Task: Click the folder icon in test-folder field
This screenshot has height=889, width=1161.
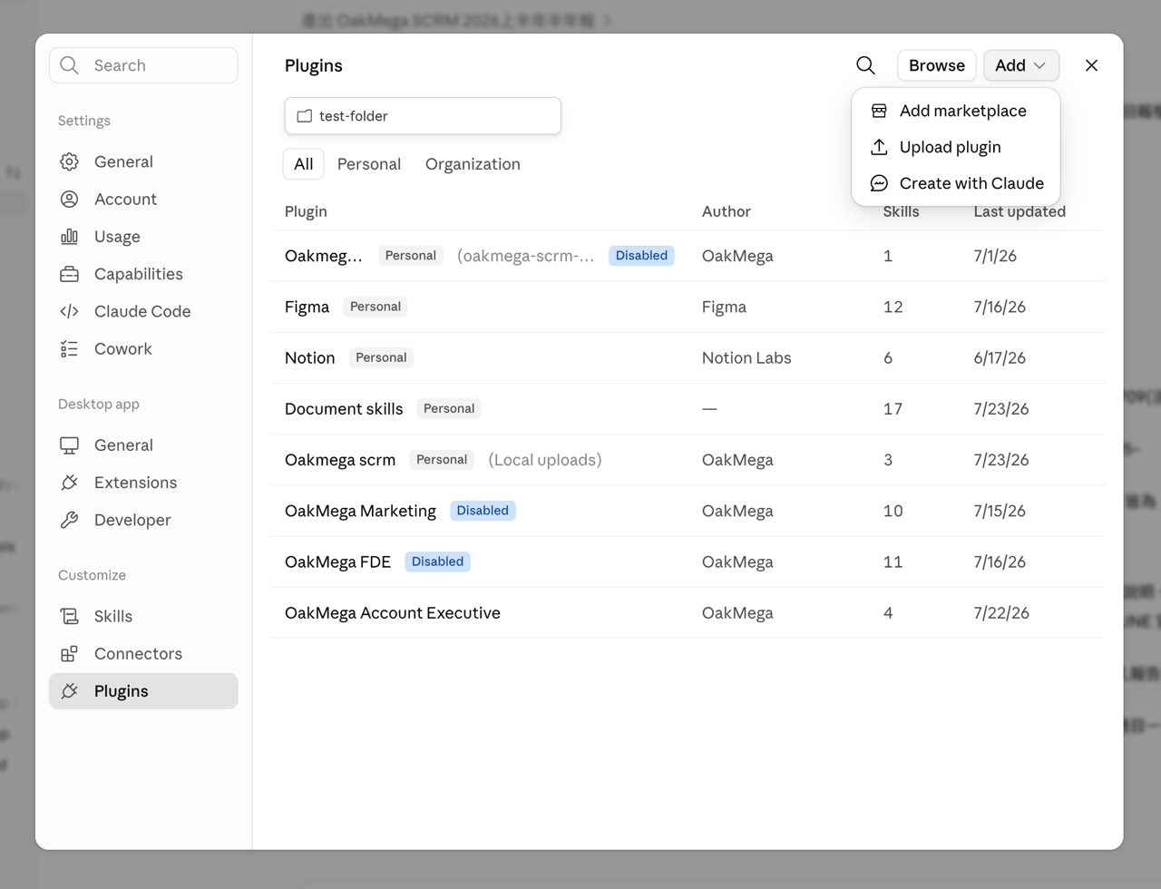Action: click(x=305, y=116)
